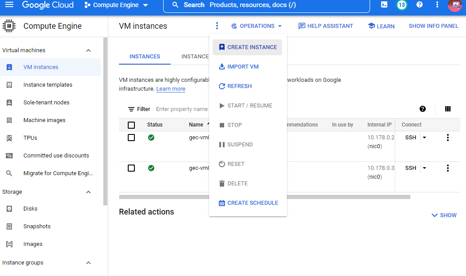Sort the table by the Name column
Viewport: 466px width, 276px height.
click(196, 125)
